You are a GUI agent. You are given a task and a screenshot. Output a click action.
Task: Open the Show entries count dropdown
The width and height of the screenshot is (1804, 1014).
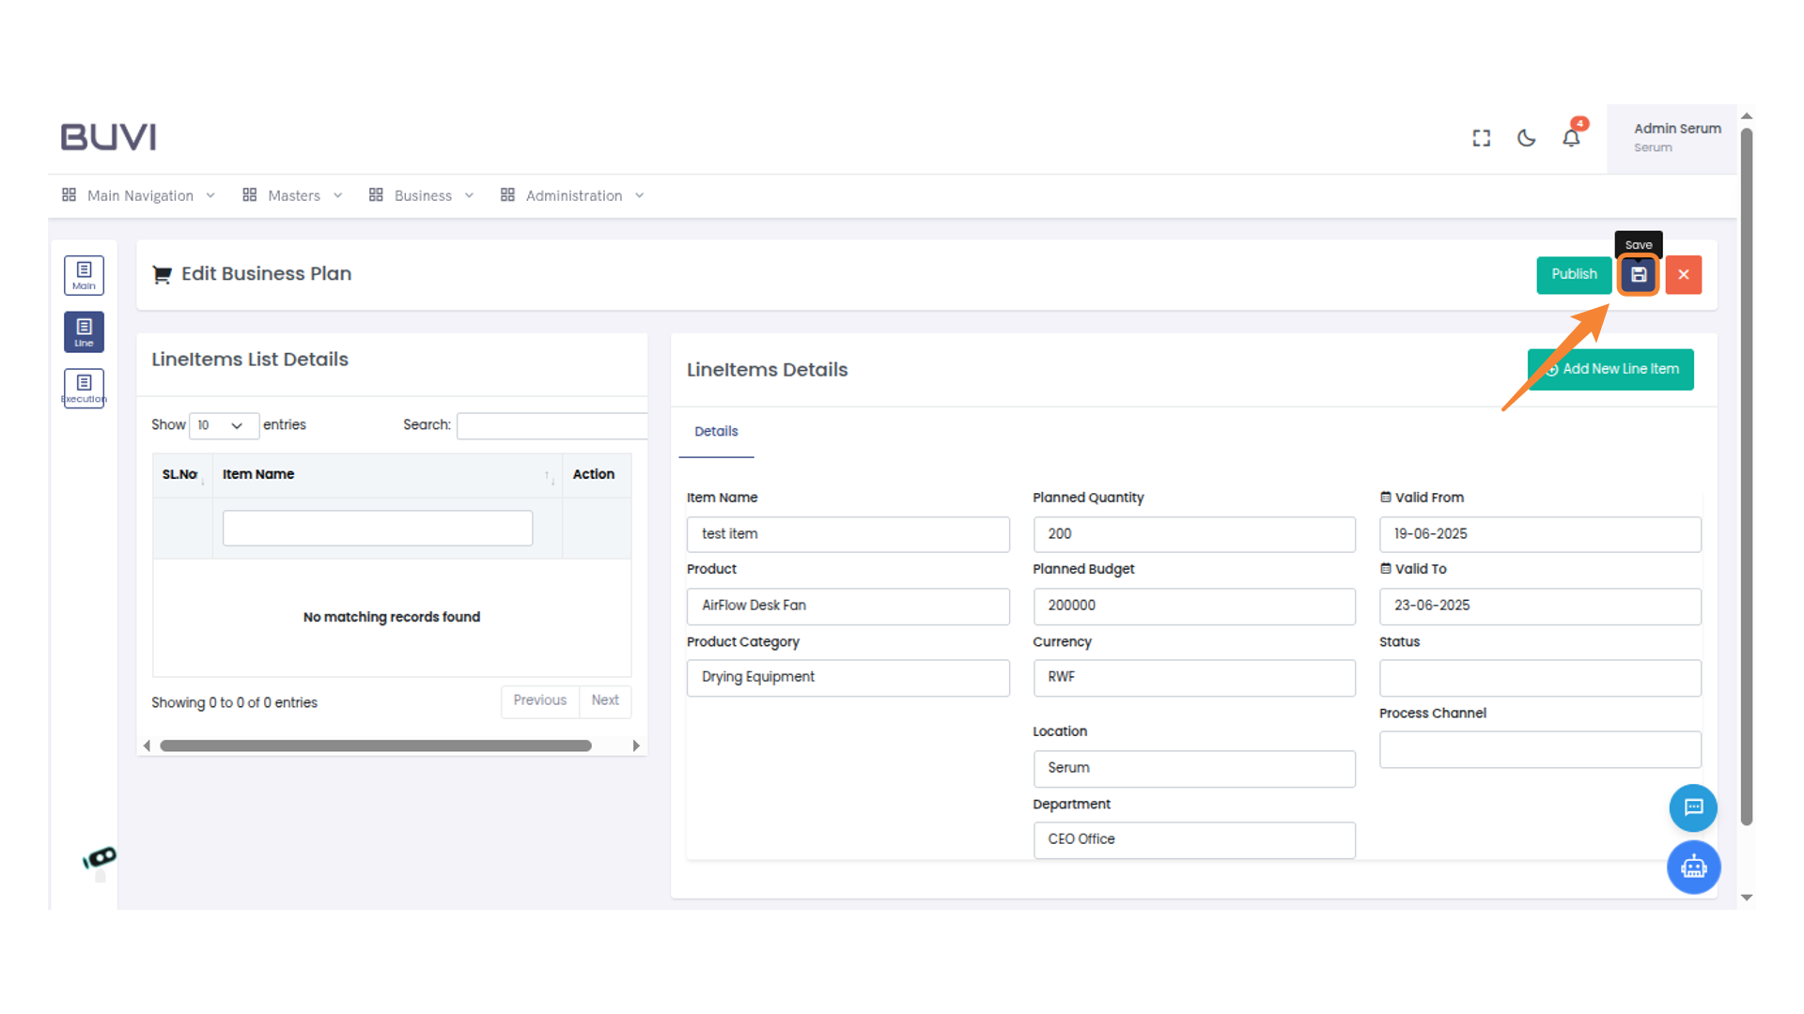click(223, 425)
